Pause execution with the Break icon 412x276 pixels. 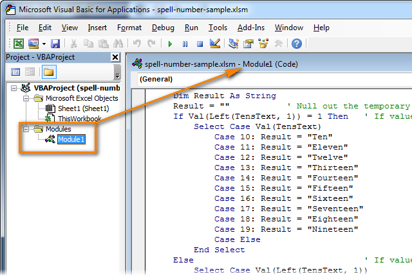click(x=185, y=44)
